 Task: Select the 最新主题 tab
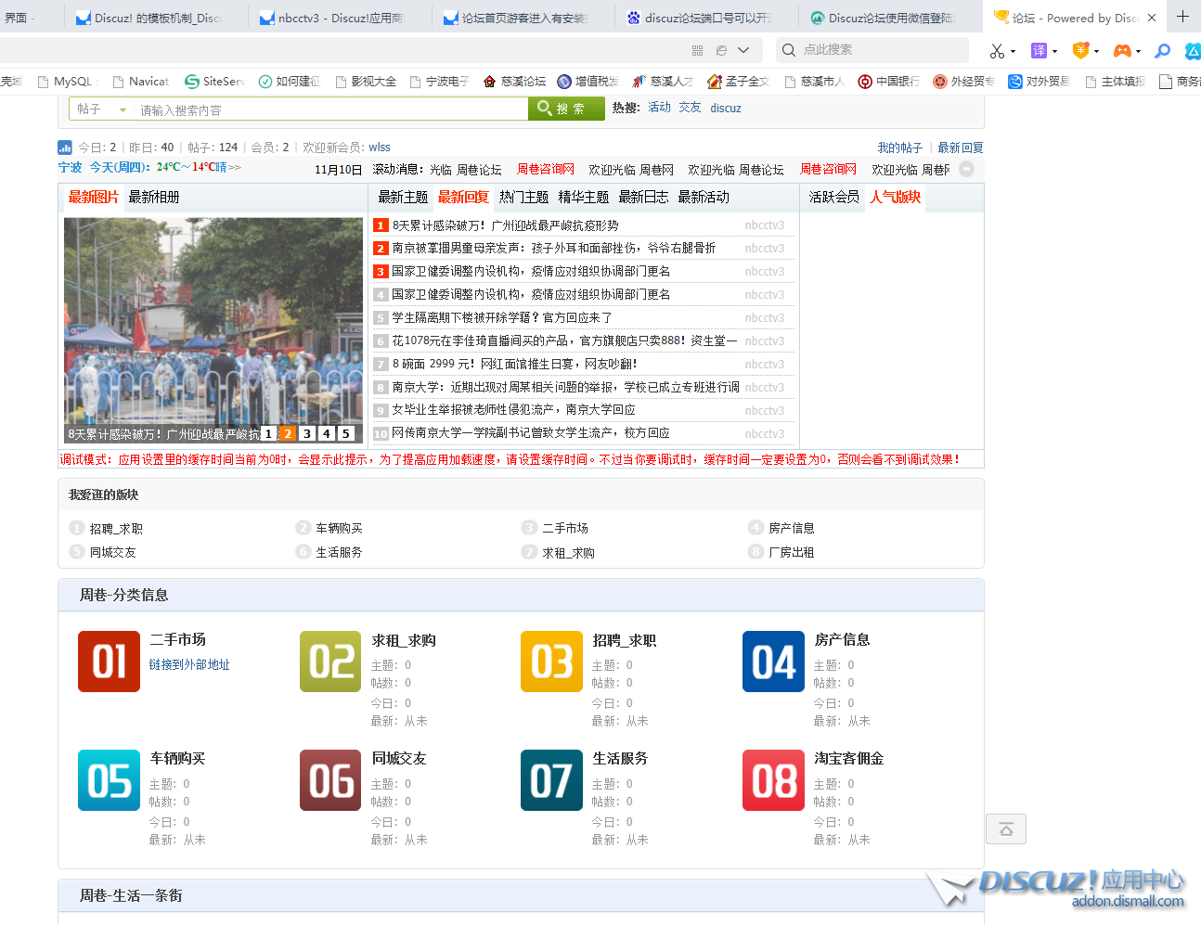click(x=403, y=197)
